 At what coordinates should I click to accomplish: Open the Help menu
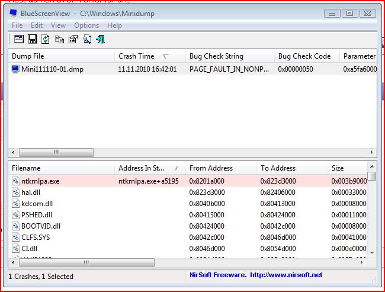coord(114,25)
